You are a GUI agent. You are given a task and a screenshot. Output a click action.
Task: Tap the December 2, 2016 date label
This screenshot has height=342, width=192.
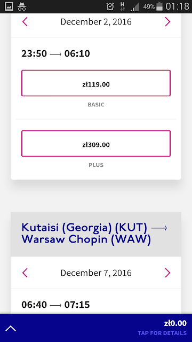(96, 22)
